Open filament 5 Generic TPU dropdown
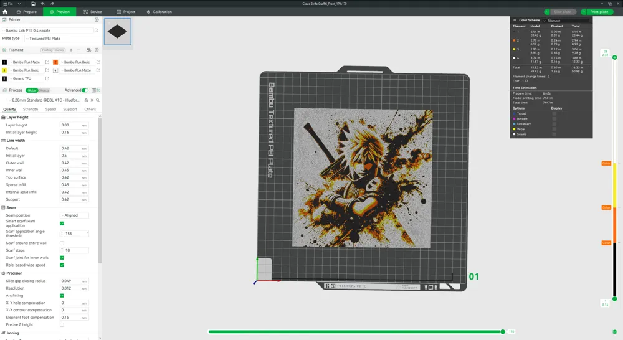Viewport: 623px width, 340px height. (26, 78)
